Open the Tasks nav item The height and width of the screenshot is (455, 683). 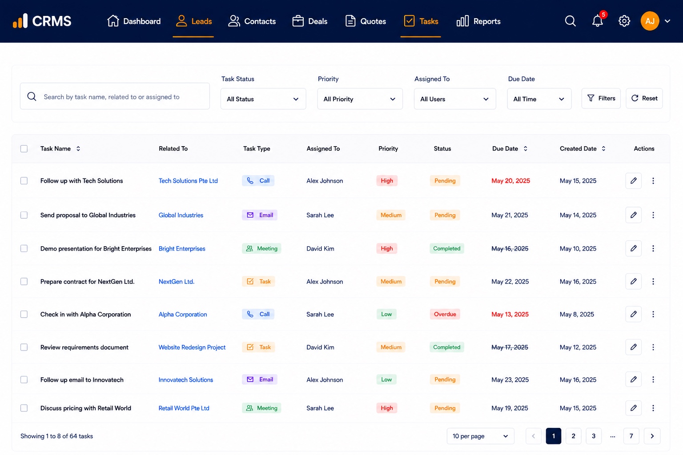coord(421,21)
